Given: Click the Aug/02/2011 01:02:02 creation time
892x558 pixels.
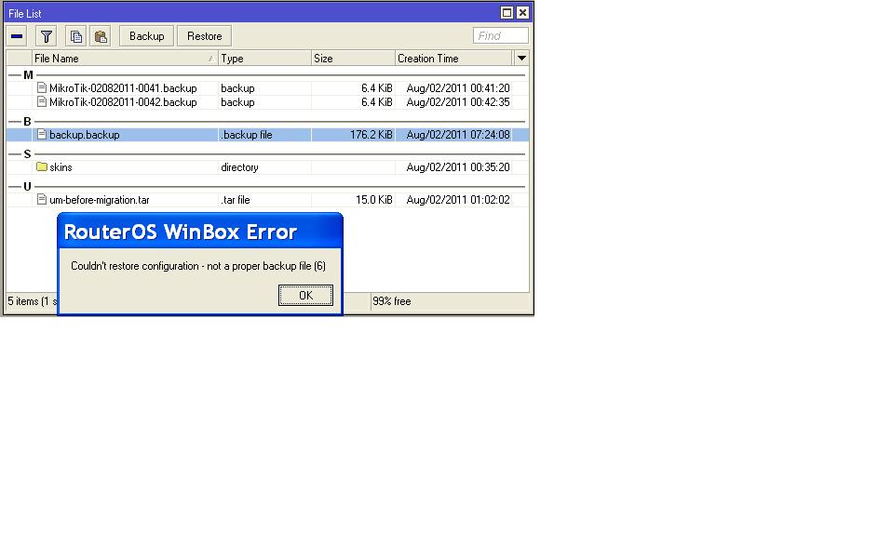Looking at the screenshot, I should [x=458, y=200].
